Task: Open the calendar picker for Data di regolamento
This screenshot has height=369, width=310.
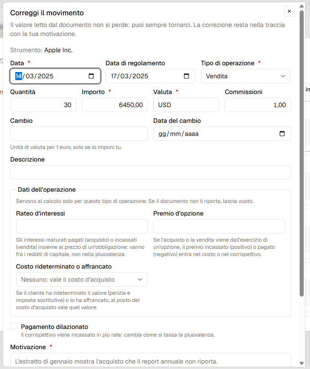Action: [186, 76]
